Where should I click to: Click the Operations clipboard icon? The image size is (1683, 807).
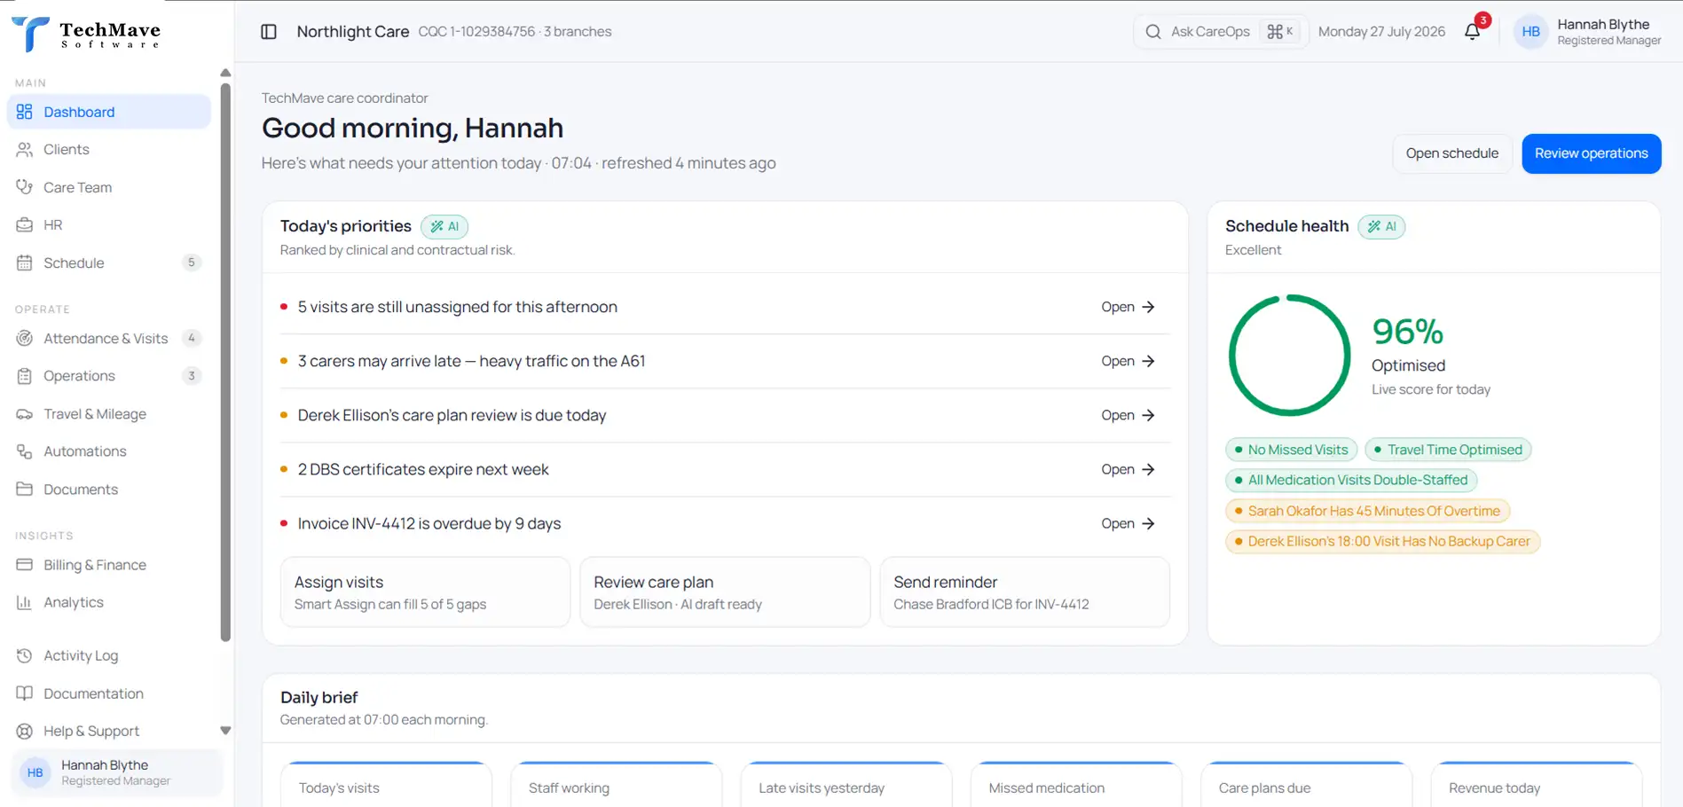point(25,376)
